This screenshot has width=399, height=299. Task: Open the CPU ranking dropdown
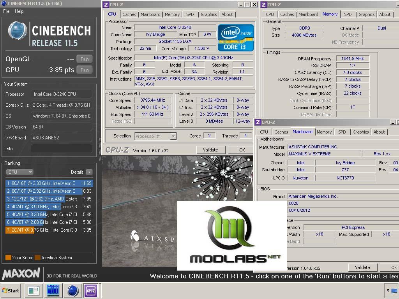coord(19,172)
